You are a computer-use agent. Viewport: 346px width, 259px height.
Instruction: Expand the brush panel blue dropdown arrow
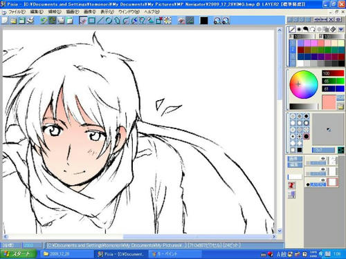tap(340, 29)
